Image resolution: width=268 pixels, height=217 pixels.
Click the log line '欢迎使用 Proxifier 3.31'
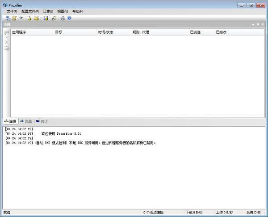61,133
